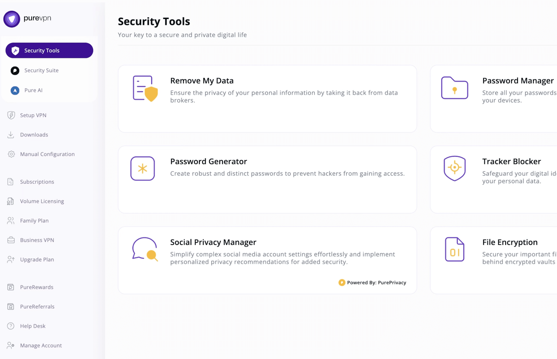Viewport: 557px width, 359px height.
Task: Select the Password Manager folder icon
Action: tap(454, 88)
